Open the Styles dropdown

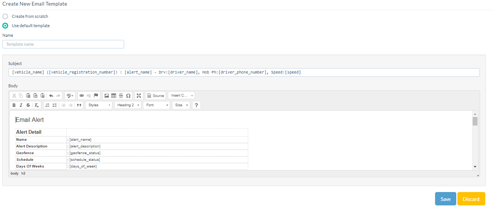pos(99,105)
